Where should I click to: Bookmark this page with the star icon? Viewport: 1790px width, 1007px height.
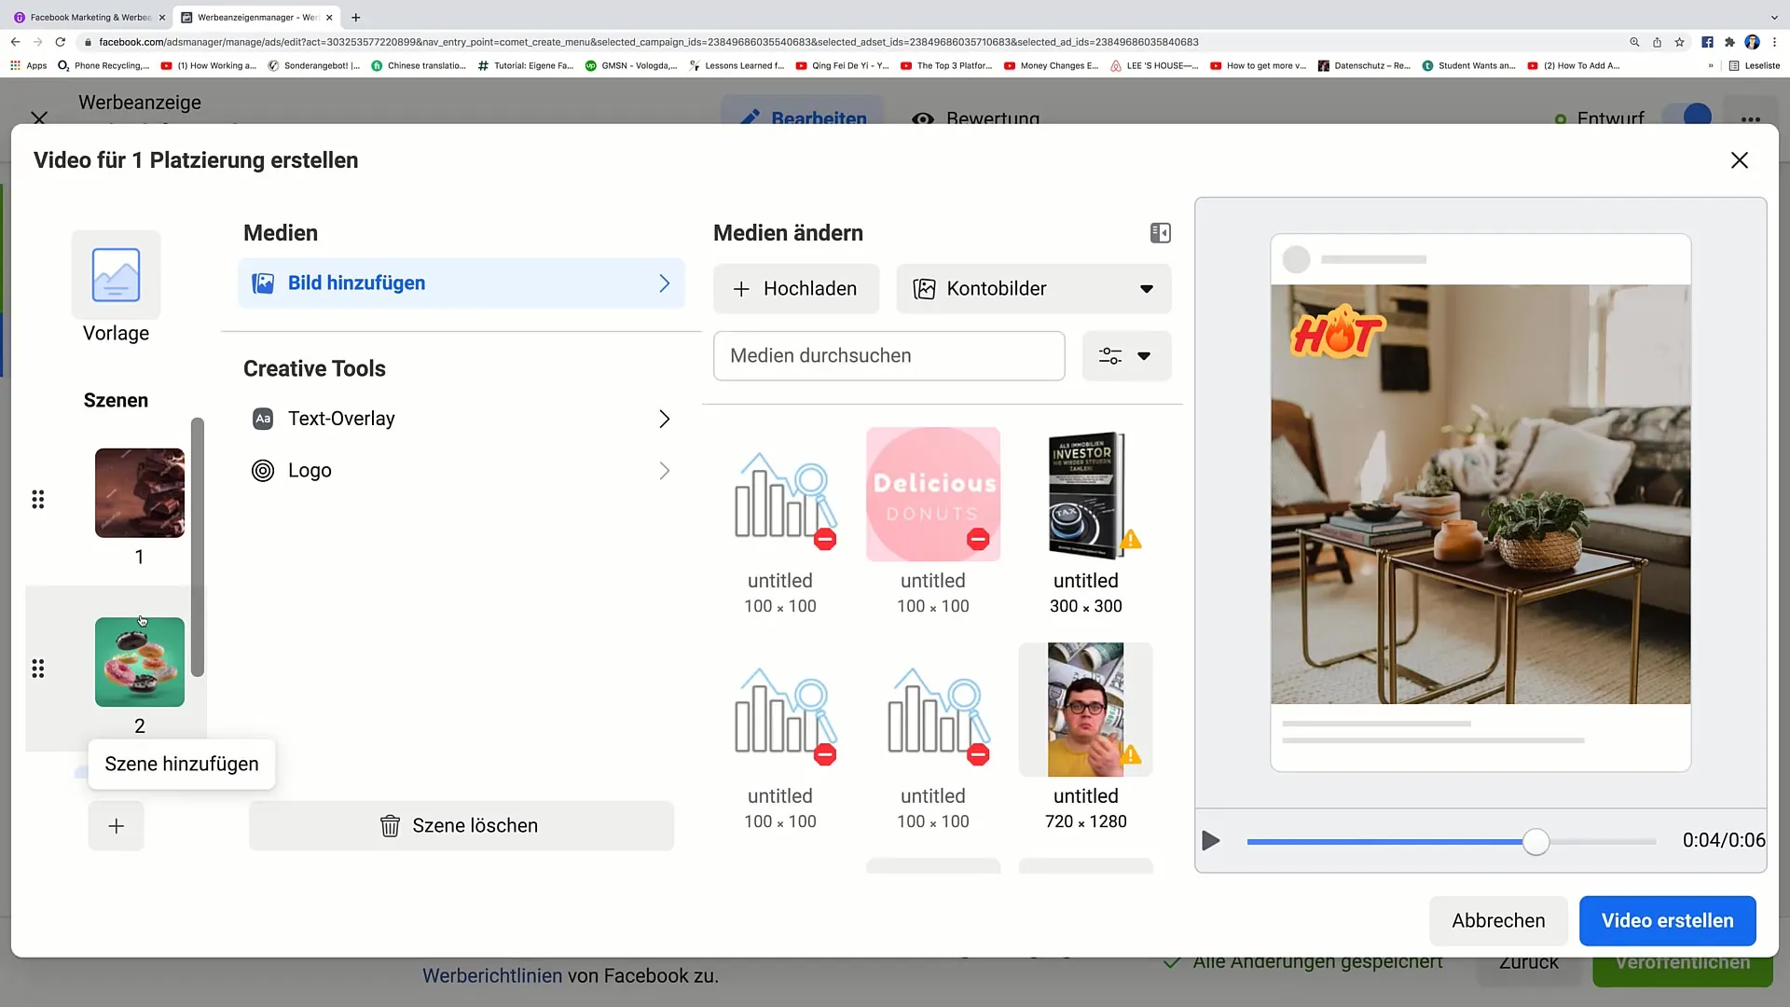tap(1680, 42)
